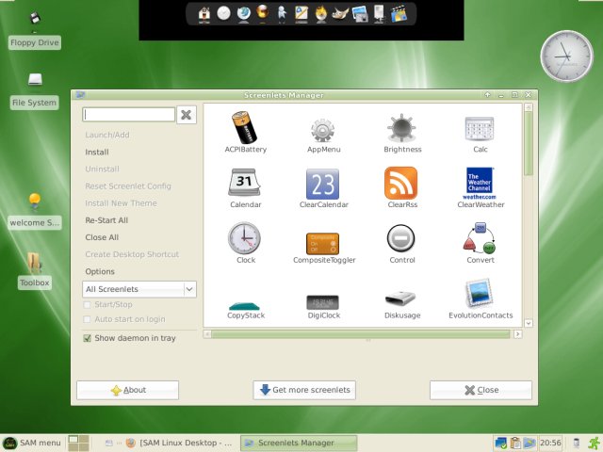Click the running figure logout icon
603x452 pixels.
pyautogui.click(x=595, y=443)
